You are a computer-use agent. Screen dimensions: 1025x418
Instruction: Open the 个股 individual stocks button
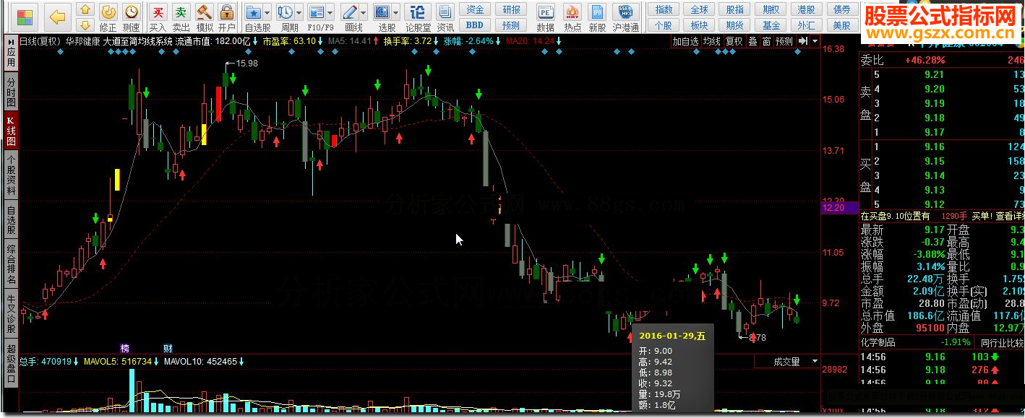[x=664, y=25]
